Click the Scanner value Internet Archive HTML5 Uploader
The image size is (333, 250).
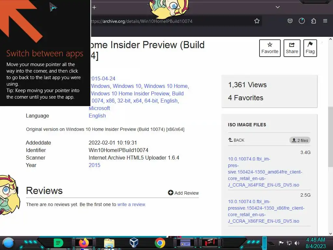(134, 158)
